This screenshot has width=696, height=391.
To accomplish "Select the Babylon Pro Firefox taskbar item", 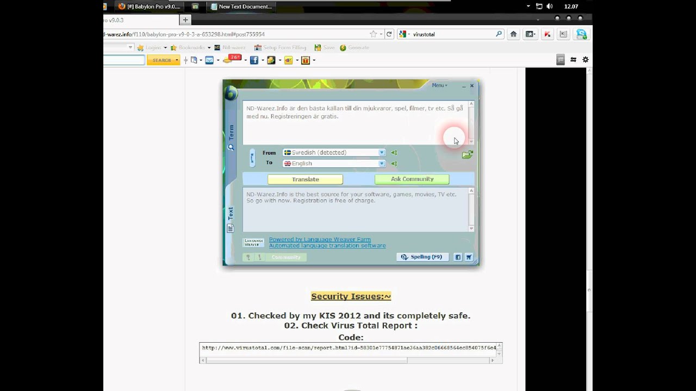I will [150, 7].
